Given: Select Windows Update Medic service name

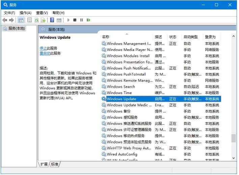Looking at the screenshot, I should pos(129,105).
